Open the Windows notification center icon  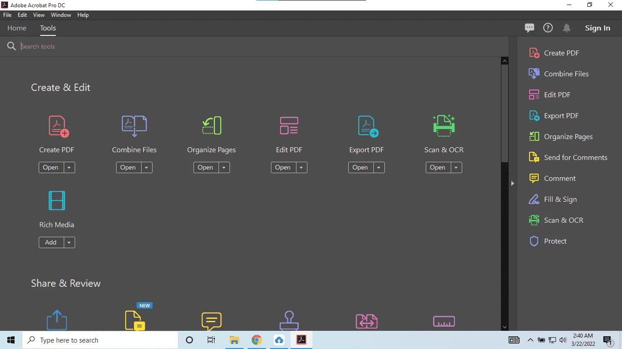click(608, 340)
